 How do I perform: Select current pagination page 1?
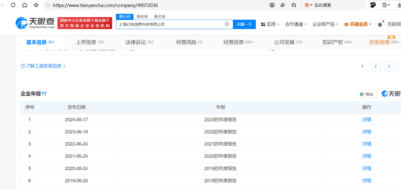coord(362,66)
